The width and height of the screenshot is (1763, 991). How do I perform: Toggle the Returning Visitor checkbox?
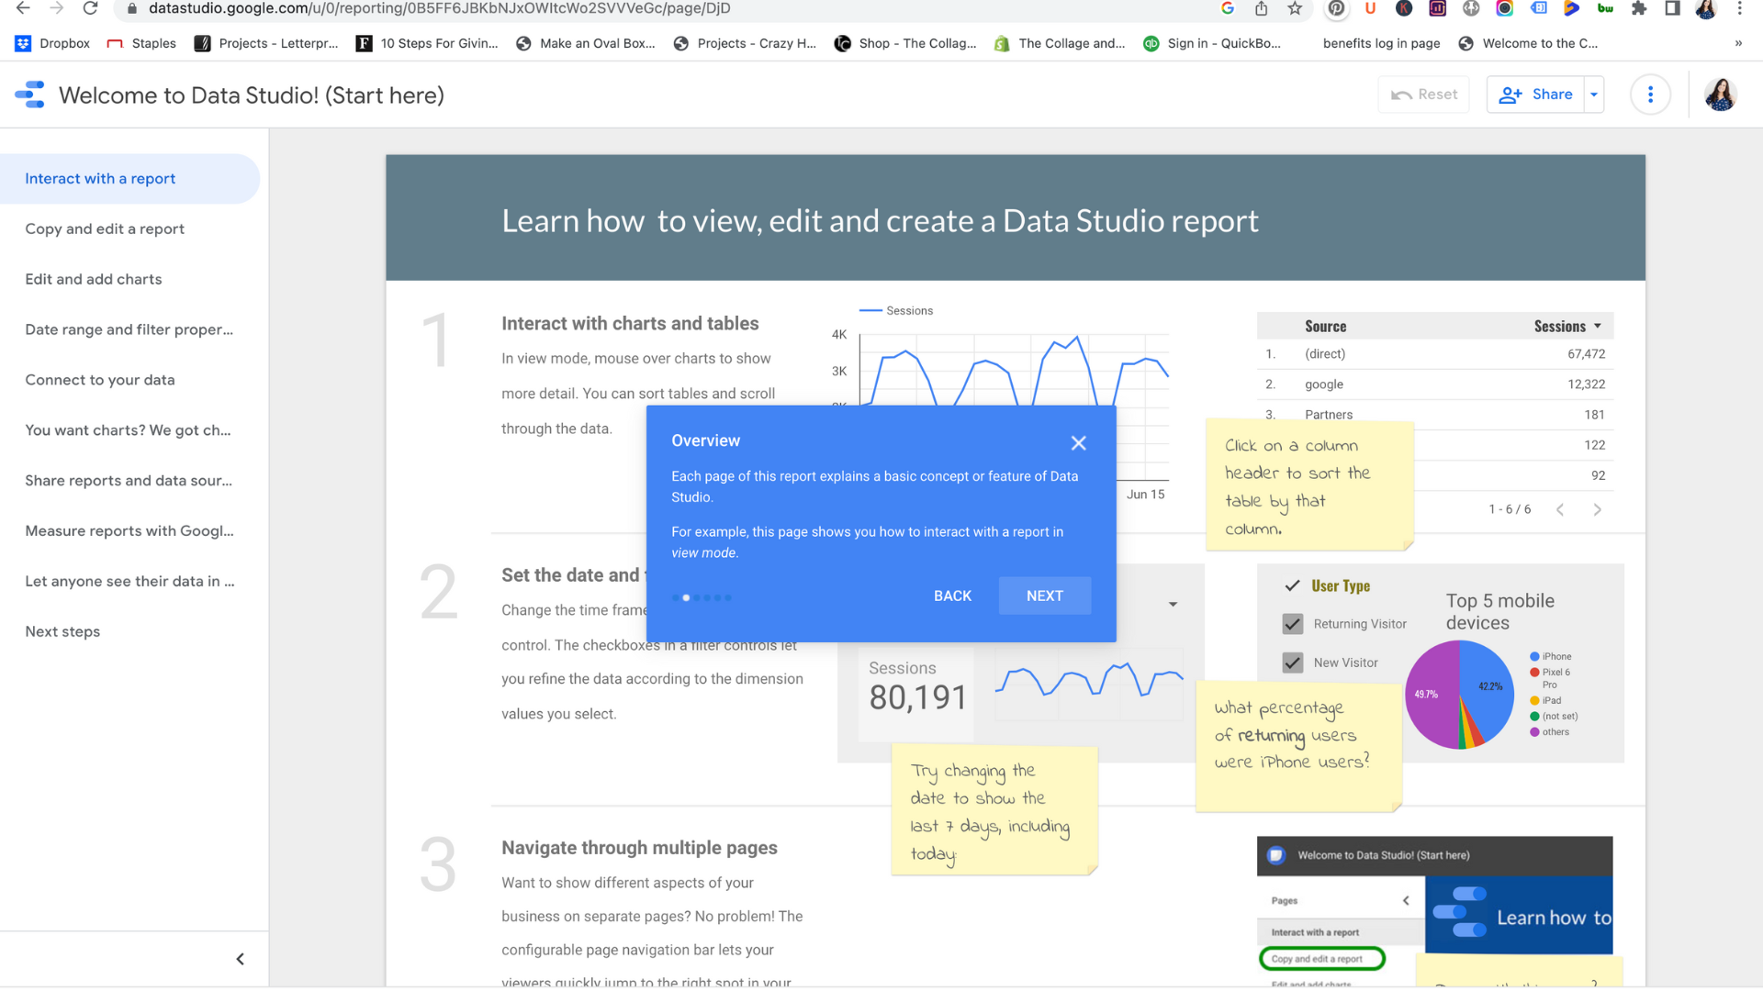pos(1293,623)
